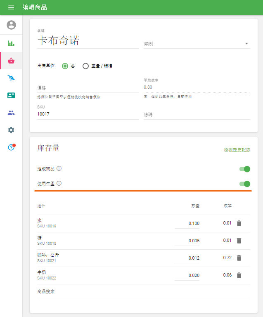
Task: Open the employees group section
Action: [11, 113]
